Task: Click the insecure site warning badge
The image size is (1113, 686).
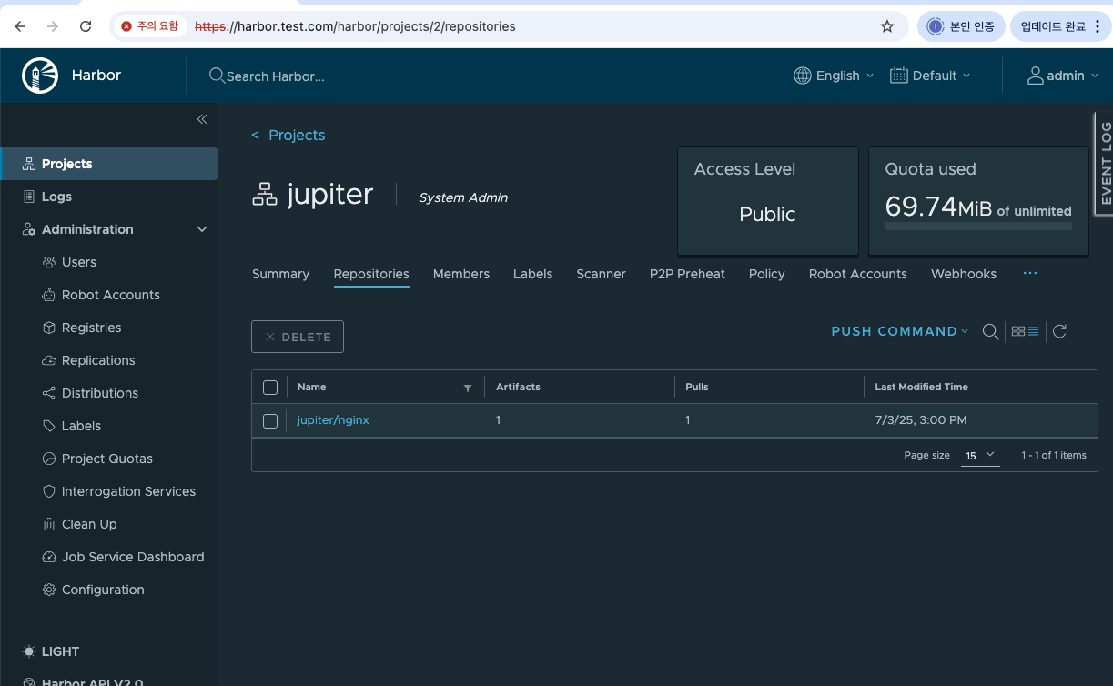Action: (150, 26)
